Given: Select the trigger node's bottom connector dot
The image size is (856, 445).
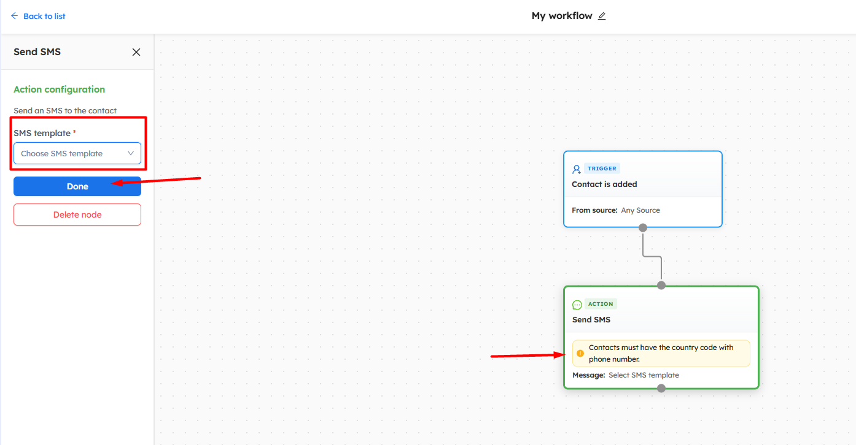Looking at the screenshot, I should 643,227.
